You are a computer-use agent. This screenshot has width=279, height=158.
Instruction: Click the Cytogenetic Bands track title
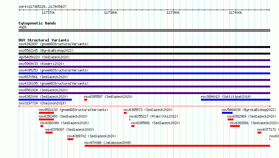(x=37, y=23)
